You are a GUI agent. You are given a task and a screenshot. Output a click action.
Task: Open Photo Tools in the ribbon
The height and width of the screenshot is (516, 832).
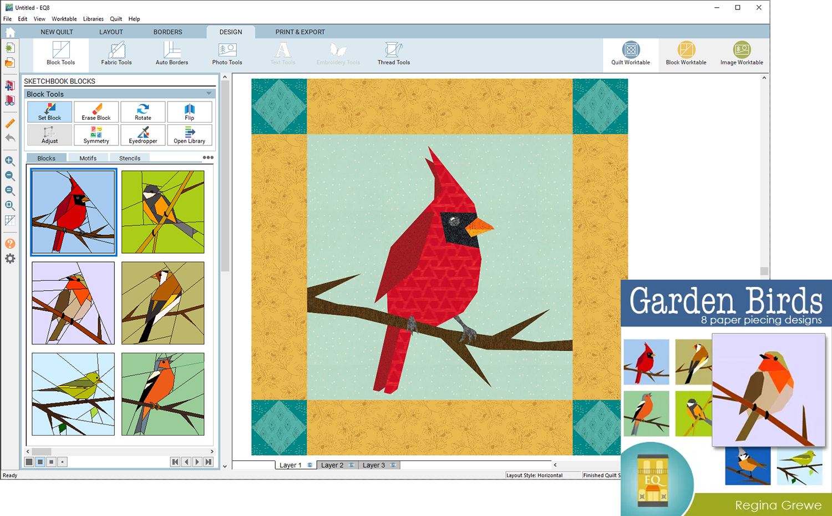tap(227, 54)
